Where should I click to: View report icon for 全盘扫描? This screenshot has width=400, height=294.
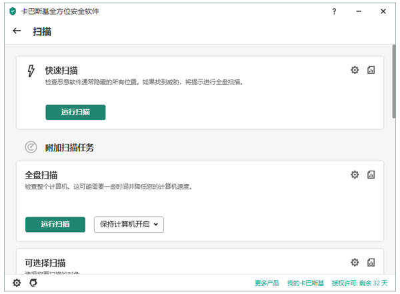tap(371, 175)
